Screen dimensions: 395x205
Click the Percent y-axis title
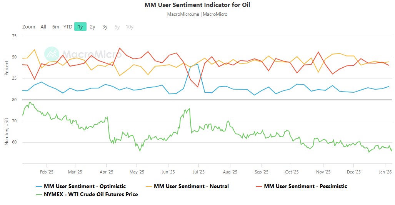pyautogui.click(x=7, y=68)
